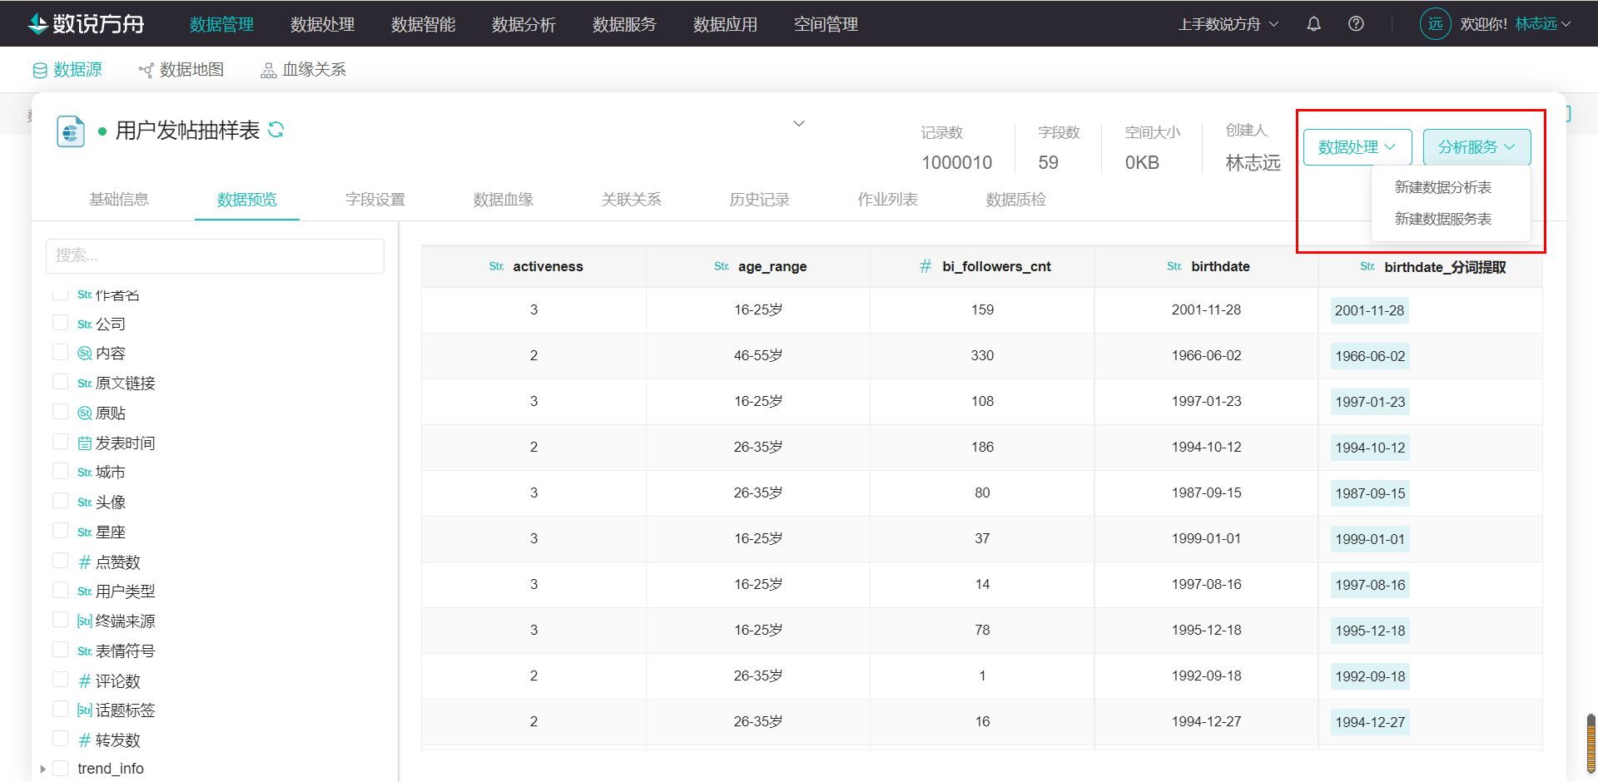The height and width of the screenshot is (782, 1598).
Task: Click the text icon beside 原贴
Action: pos(85,413)
